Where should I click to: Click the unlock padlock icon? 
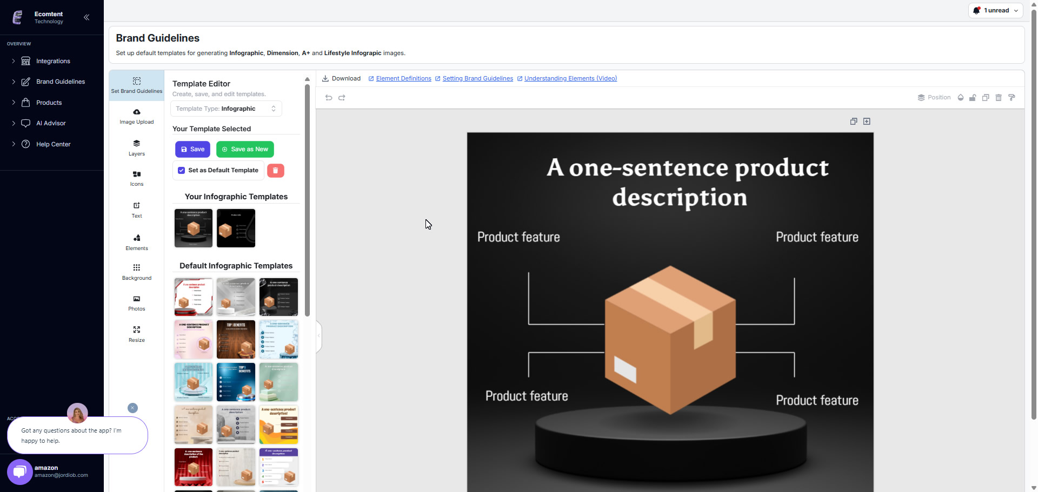973,98
